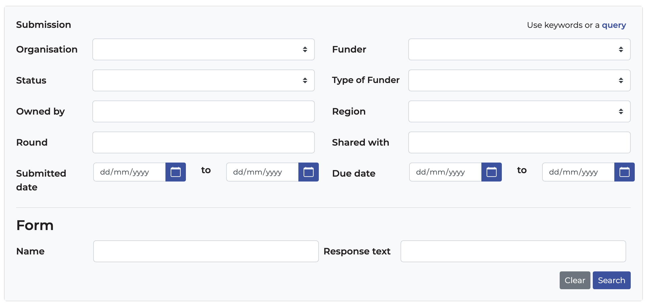The width and height of the screenshot is (648, 305).
Task: Open the calendar picker for Due date start
Action: tap(491, 172)
